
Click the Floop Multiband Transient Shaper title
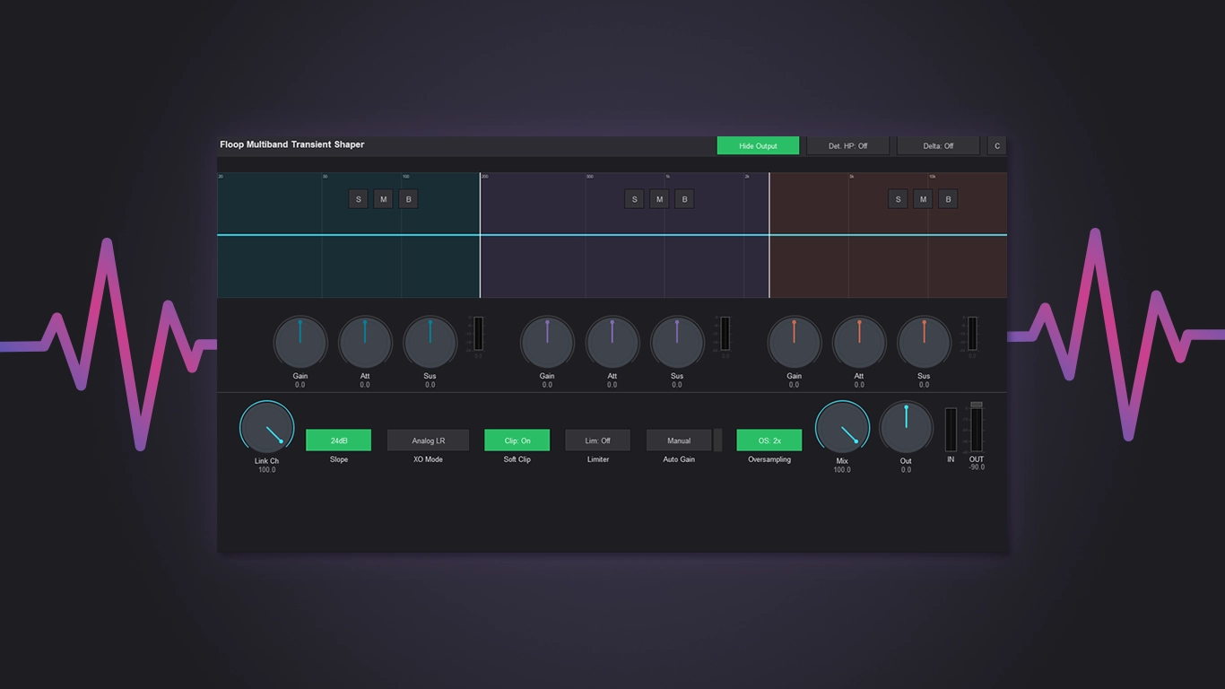292,144
